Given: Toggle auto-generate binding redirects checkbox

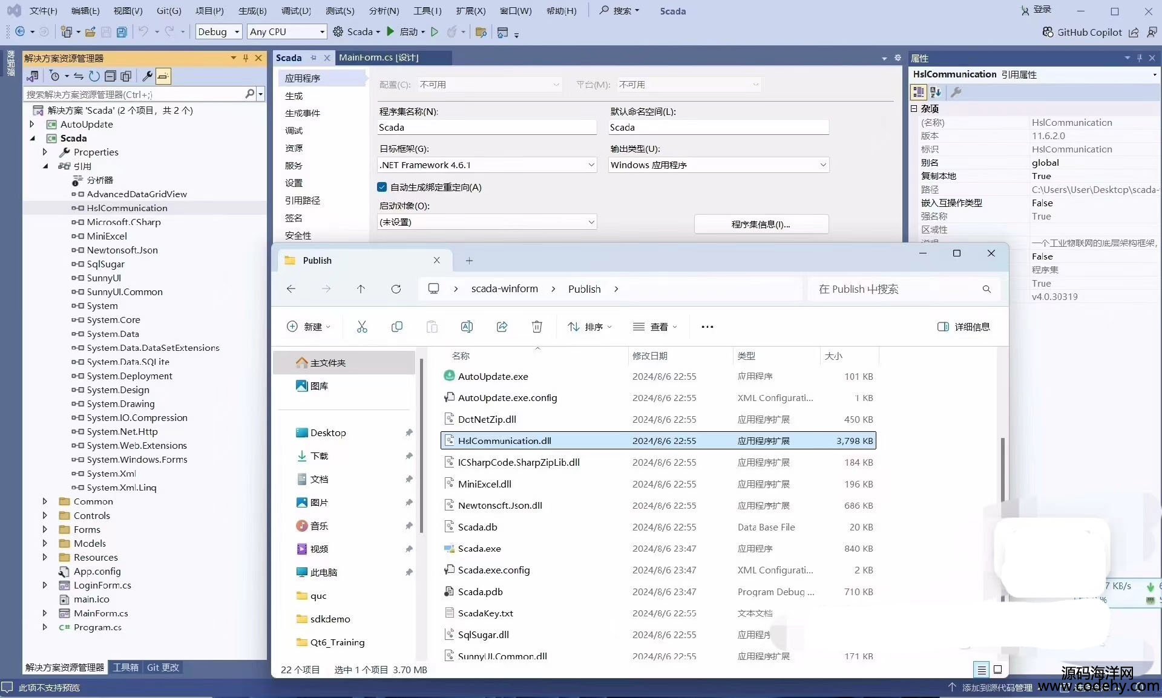Looking at the screenshot, I should click(x=382, y=187).
